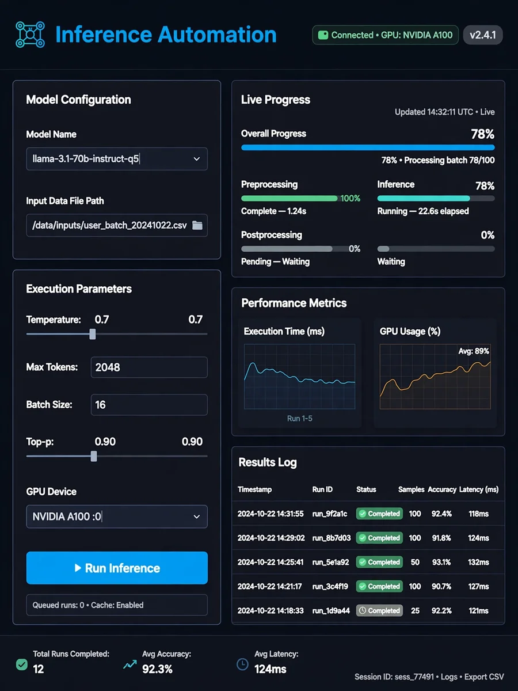The image size is (518, 691).
Task: Focus the Max Tokens input field
Action: coord(149,367)
